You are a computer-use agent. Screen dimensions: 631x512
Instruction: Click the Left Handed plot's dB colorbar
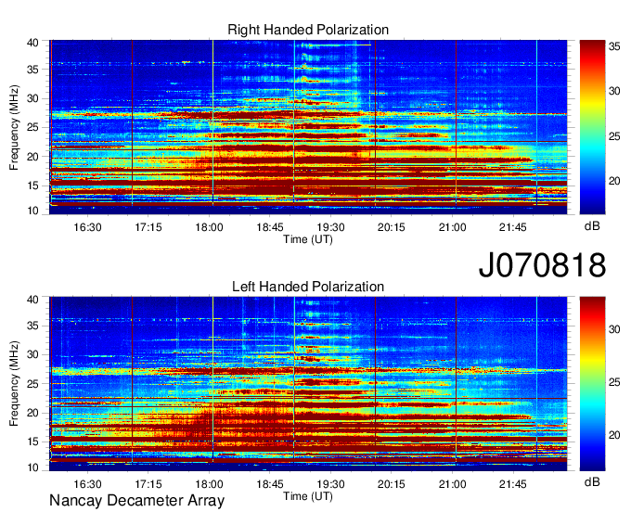(x=592, y=384)
